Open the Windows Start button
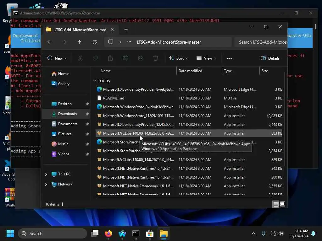Viewport: 322px width, 241px height. (10, 233)
